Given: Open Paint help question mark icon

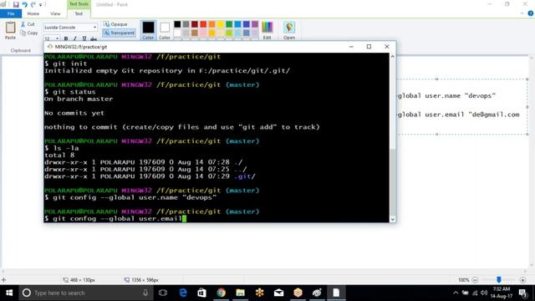Looking at the screenshot, I should (531, 13).
